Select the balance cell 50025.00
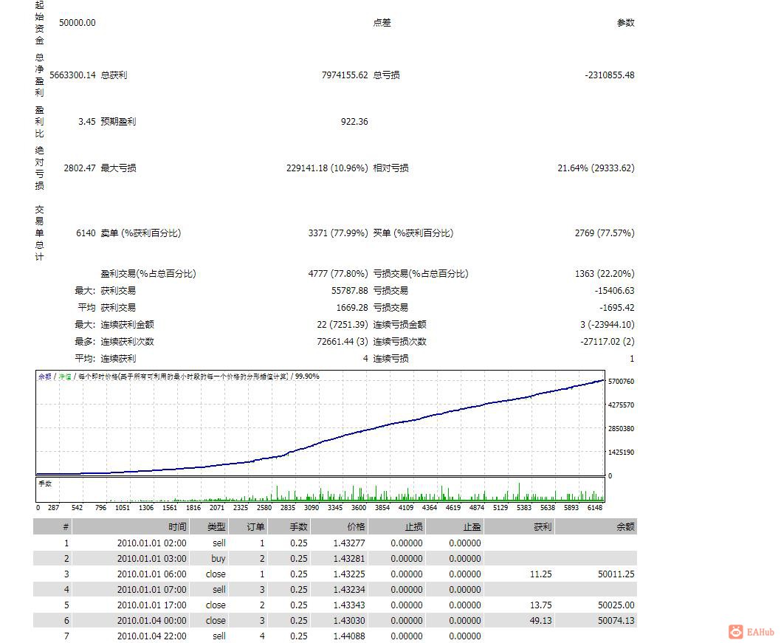 616,605
